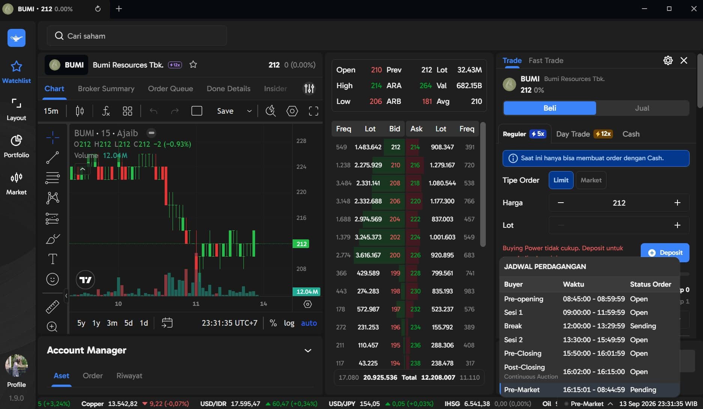Open Order tab in Account Manager

click(93, 376)
